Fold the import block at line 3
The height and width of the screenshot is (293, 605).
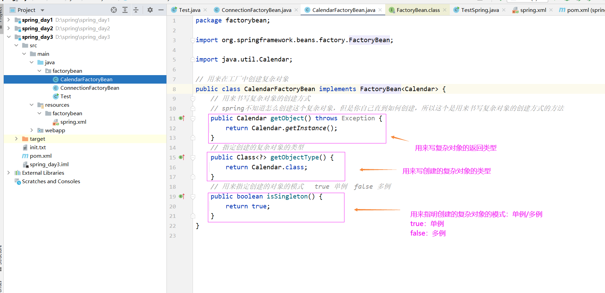(193, 40)
